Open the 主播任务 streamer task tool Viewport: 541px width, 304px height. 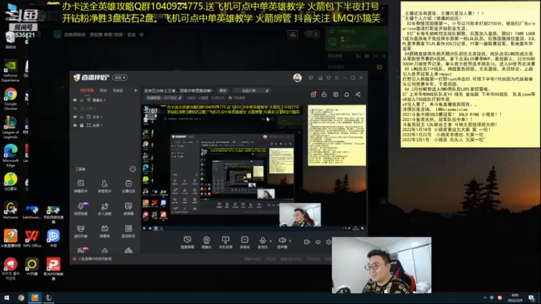[x=128, y=186]
